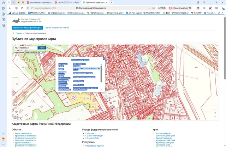Open Yandex account icon beside back arrow
Image resolution: width=226 pixels, height=147 pixels.
click(16, 8)
